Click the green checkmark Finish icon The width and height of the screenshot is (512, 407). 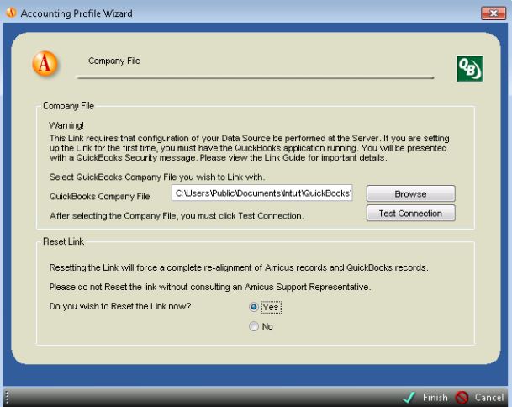[409, 397]
